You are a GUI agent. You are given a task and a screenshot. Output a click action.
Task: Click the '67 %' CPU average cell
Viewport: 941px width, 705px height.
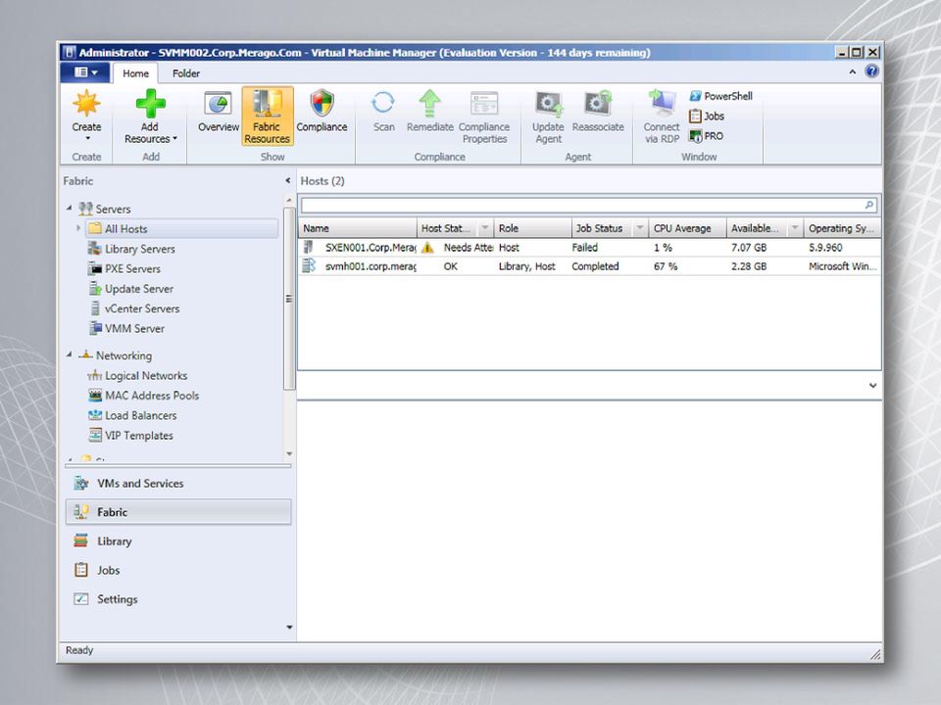tap(666, 266)
